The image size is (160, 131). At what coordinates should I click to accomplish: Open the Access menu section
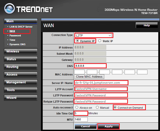tap(21, 74)
